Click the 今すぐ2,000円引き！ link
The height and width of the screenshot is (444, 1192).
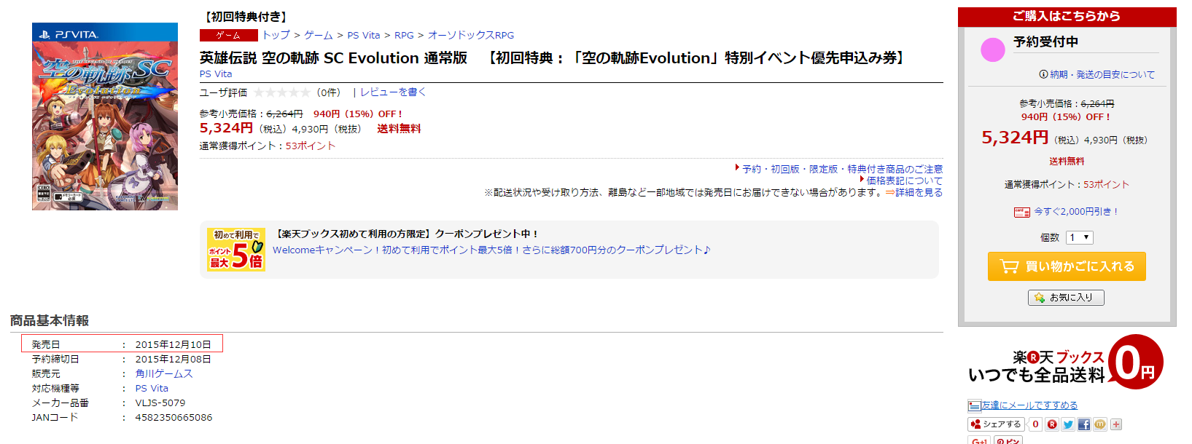[x=1076, y=212]
